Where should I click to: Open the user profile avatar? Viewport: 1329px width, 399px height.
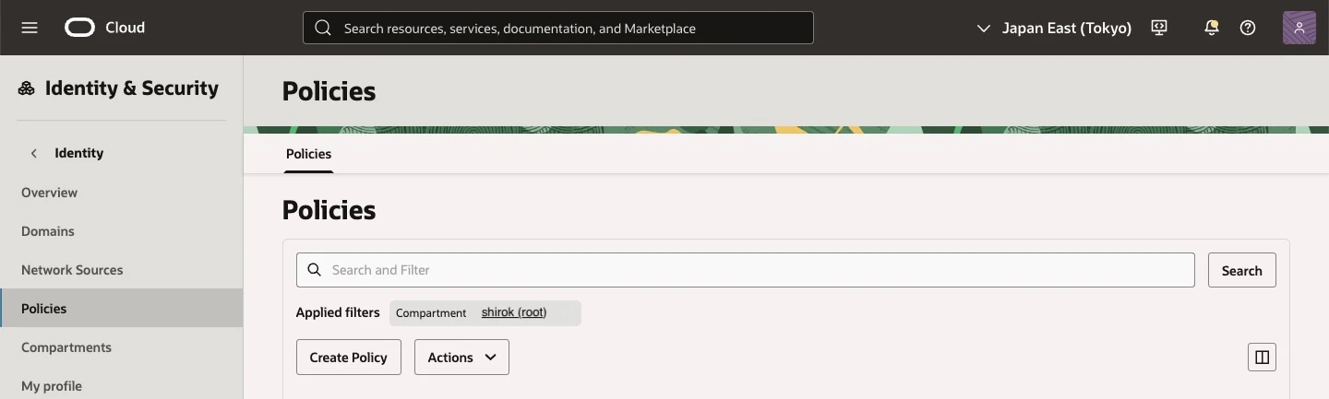(1299, 28)
